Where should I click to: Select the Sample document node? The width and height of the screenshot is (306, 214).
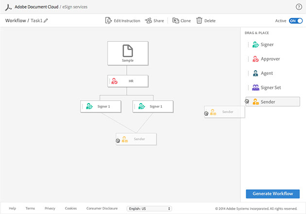[128, 53]
